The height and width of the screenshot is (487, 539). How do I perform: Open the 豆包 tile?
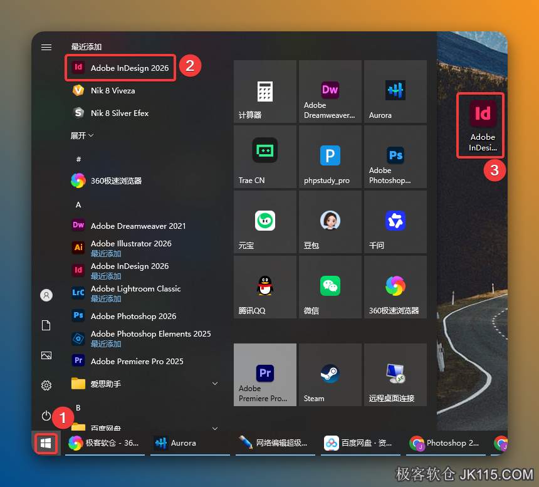point(330,222)
